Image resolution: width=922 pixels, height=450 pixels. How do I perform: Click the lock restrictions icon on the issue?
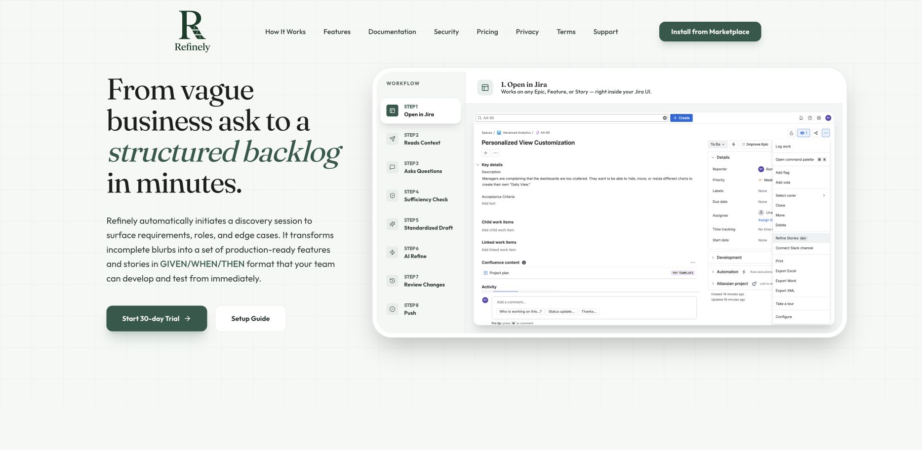pyautogui.click(x=791, y=133)
